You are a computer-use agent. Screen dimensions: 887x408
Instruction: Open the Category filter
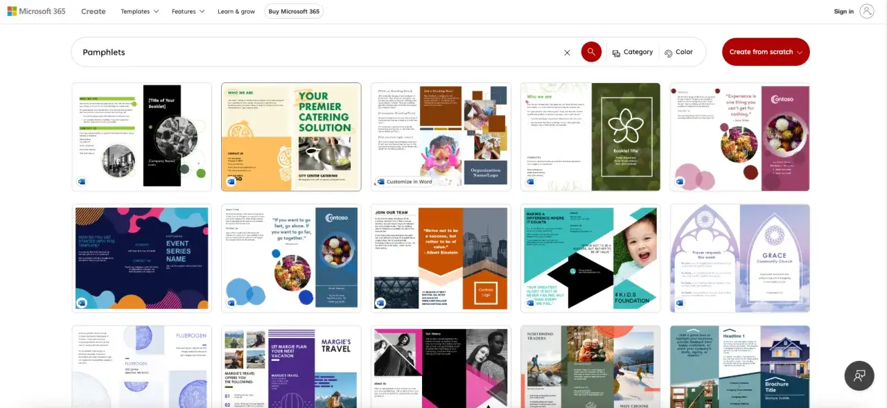pos(632,52)
